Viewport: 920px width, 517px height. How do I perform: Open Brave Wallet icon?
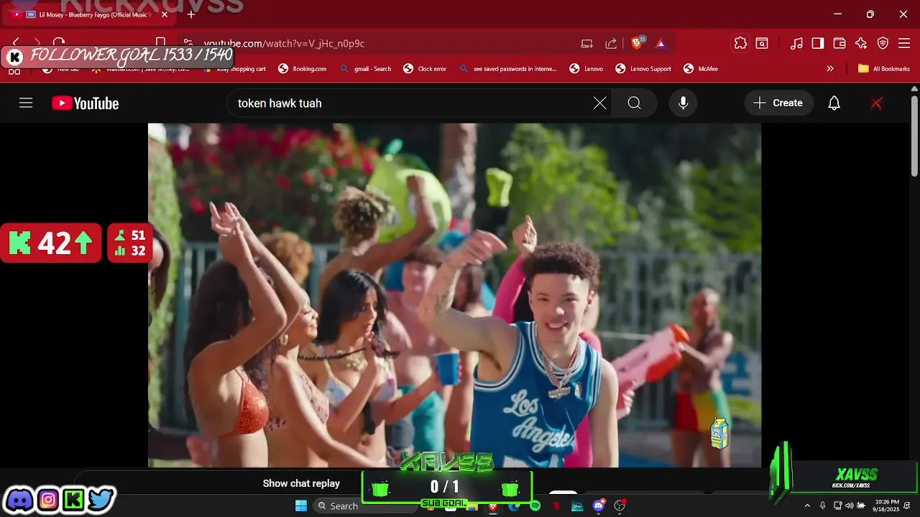839,43
